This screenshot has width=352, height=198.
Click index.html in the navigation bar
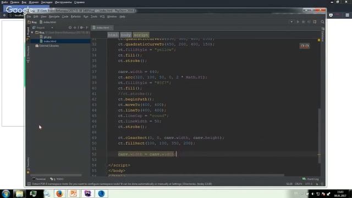coord(48,22)
